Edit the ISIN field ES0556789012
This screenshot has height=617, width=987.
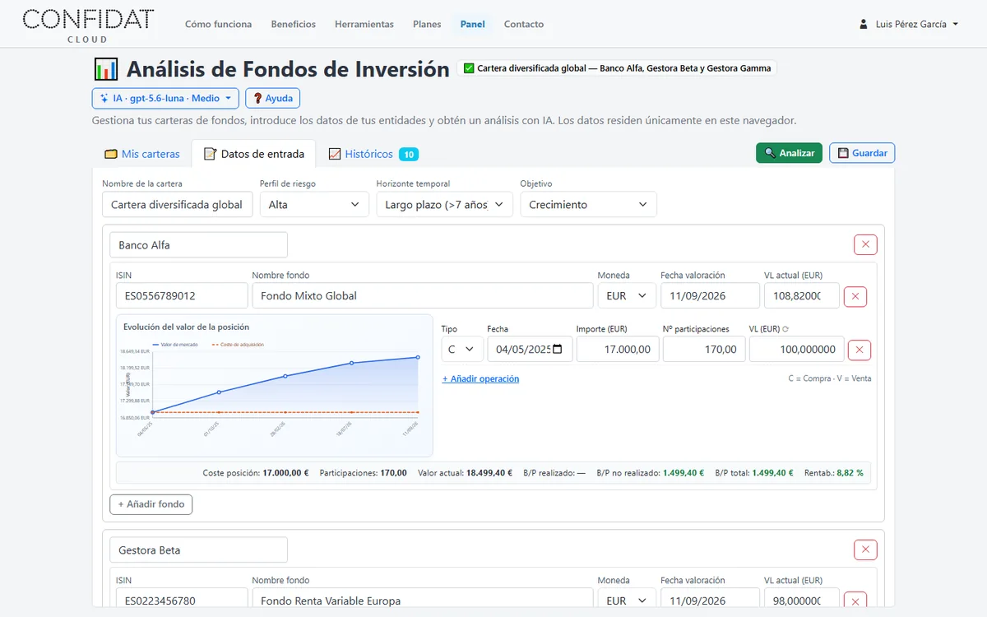click(x=182, y=295)
